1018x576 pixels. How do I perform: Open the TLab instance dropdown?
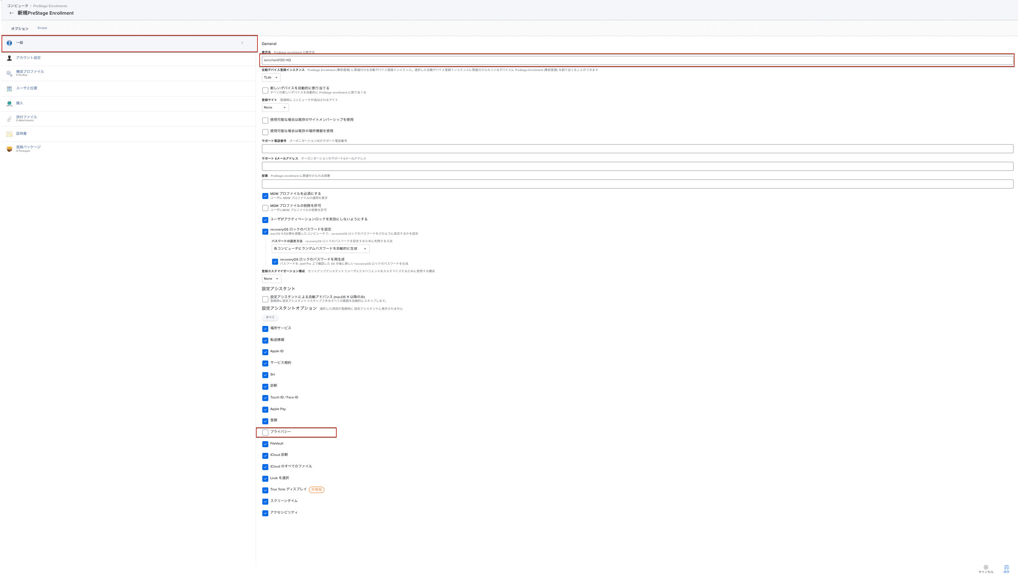271,77
